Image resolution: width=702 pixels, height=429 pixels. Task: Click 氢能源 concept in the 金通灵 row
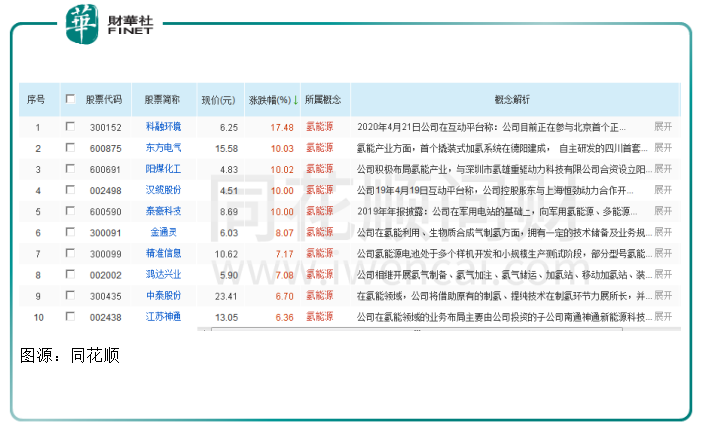[320, 232]
